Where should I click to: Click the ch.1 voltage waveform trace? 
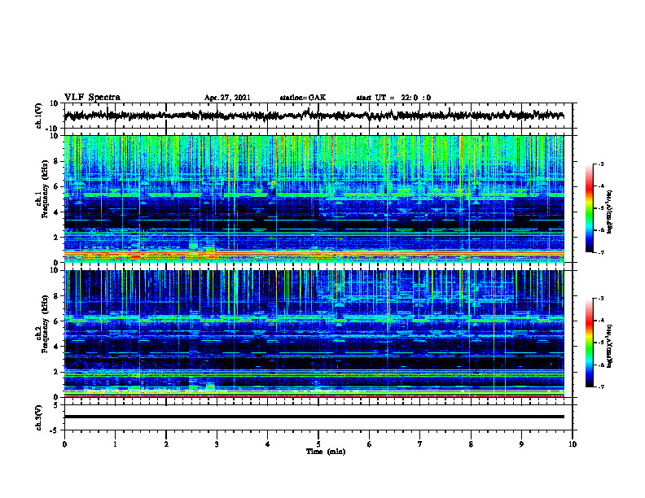314,116
